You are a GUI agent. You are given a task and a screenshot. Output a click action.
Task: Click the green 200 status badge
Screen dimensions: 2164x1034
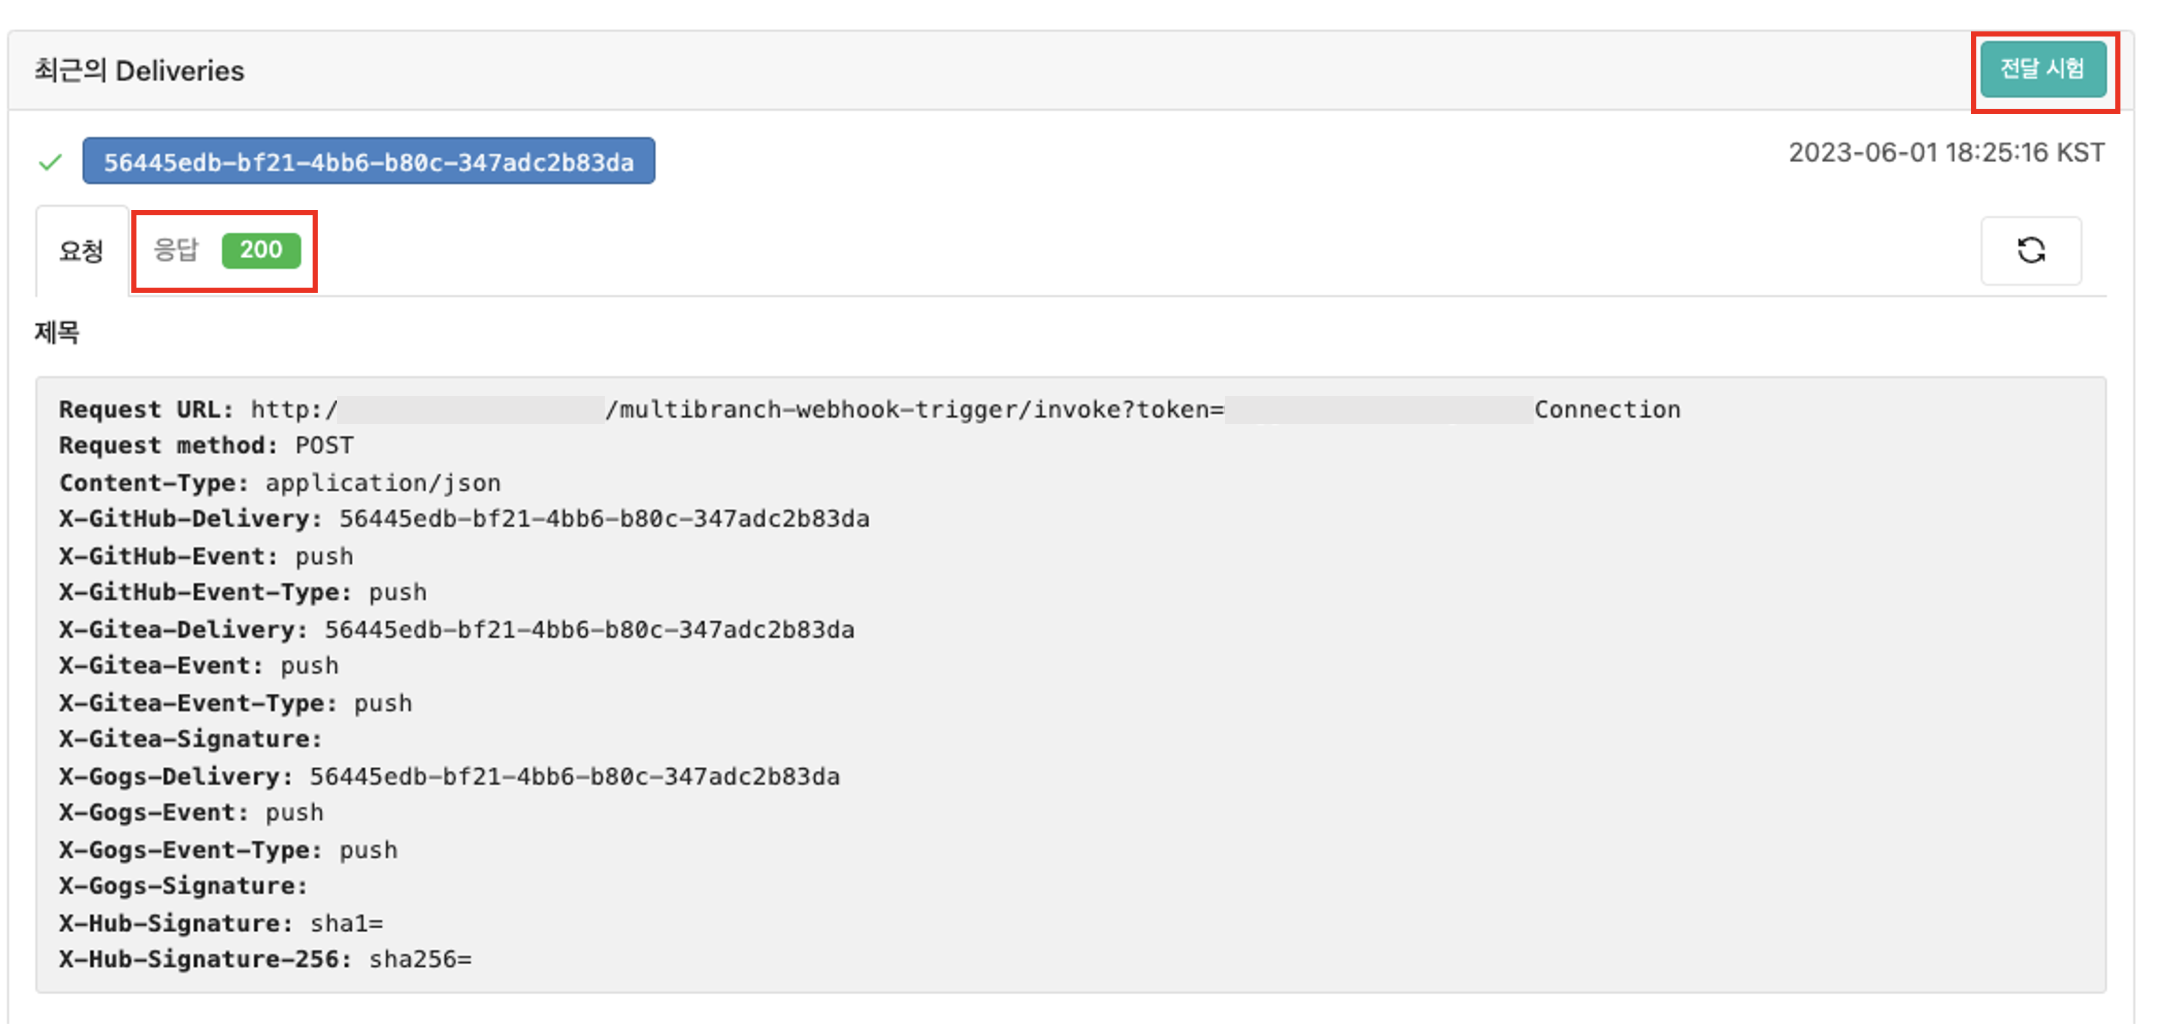click(261, 250)
